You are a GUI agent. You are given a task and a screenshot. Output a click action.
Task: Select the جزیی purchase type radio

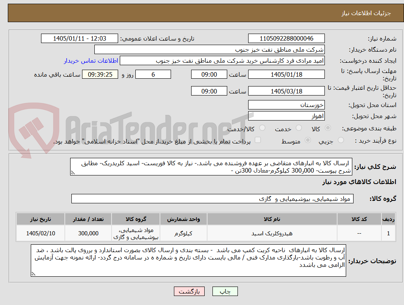click(x=340, y=140)
